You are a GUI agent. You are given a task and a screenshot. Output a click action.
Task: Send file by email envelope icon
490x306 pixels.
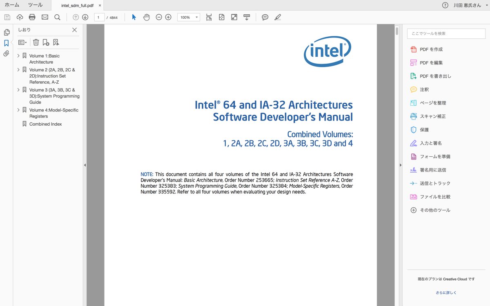[45, 17]
